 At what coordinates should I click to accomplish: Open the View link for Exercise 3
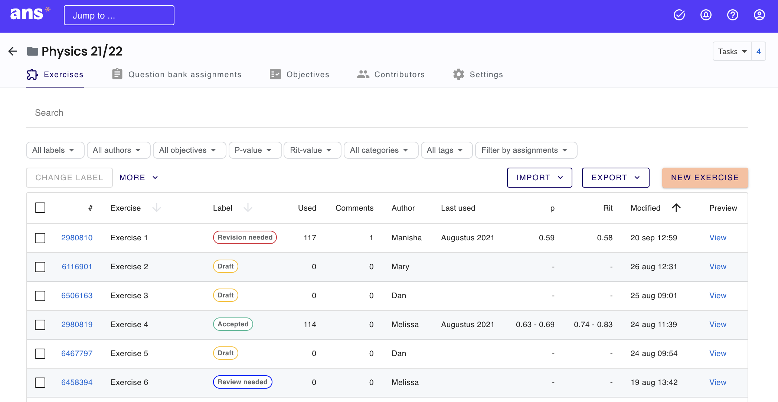click(x=717, y=296)
